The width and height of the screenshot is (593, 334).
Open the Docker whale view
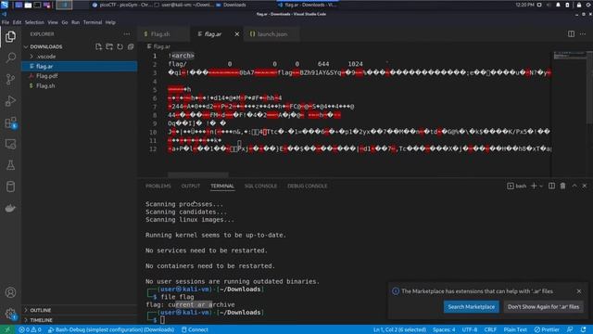coord(10,208)
